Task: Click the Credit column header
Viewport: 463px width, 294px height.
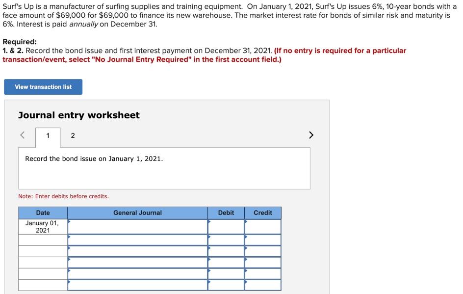Action: 263,213
